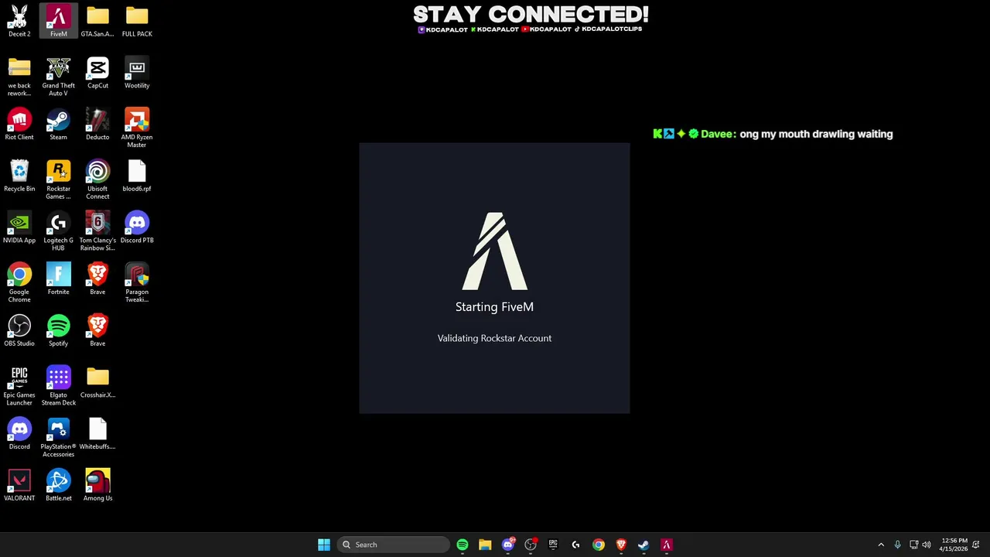Viewport: 990px width, 557px height.
Task: Launch Fortnite from the desktop
Action: coord(58,279)
